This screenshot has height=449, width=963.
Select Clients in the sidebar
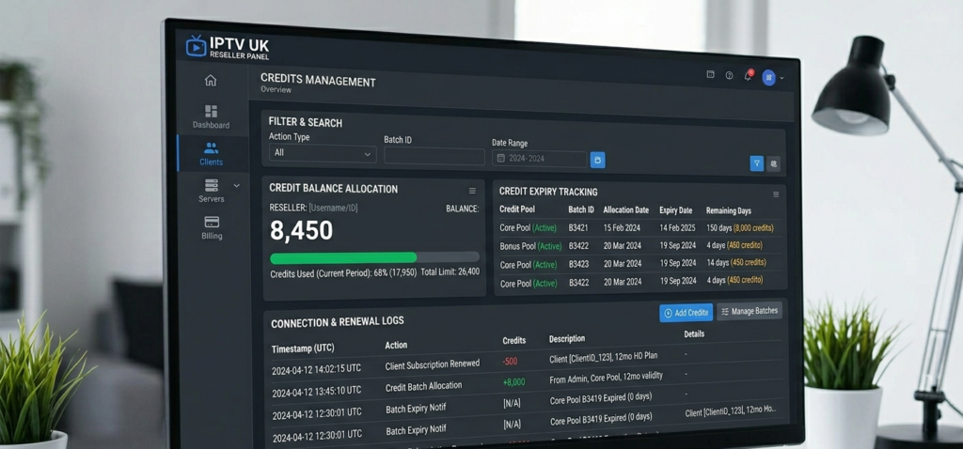[211, 154]
